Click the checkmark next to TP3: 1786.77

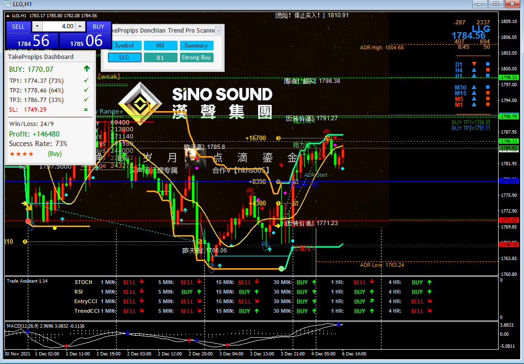[x=86, y=100]
